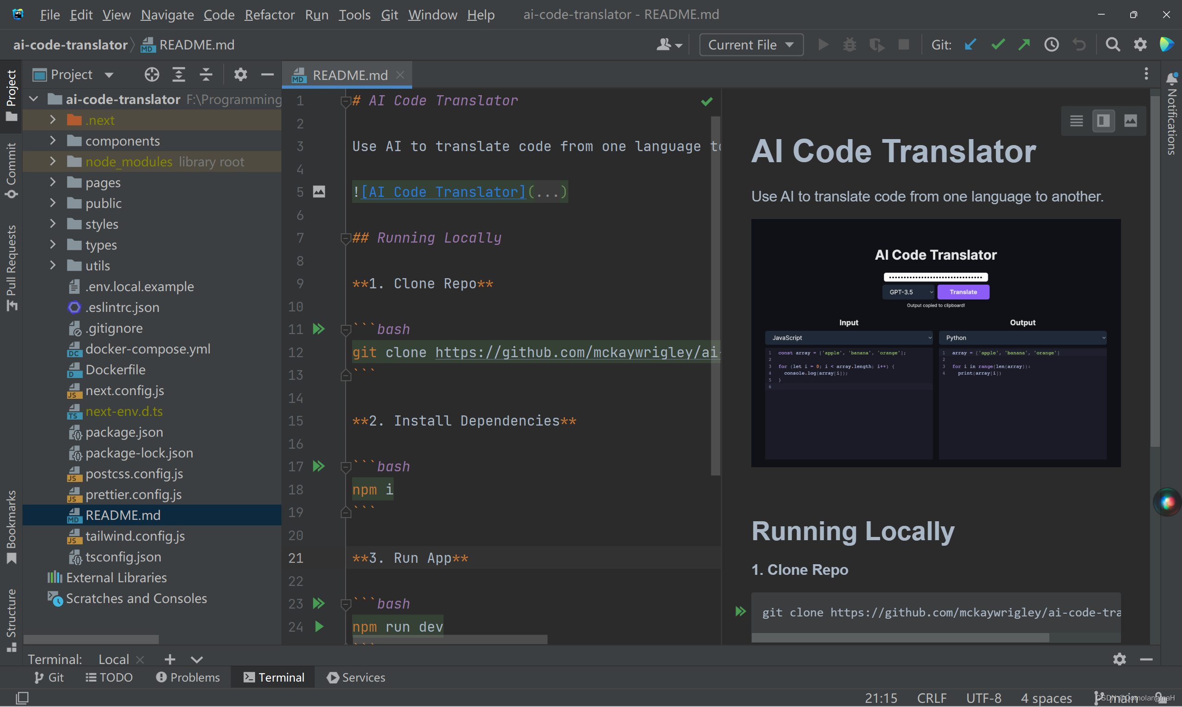Switch to preview-only view mode
Image resolution: width=1182 pixels, height=707 pixels.
tap(1130, 121)
